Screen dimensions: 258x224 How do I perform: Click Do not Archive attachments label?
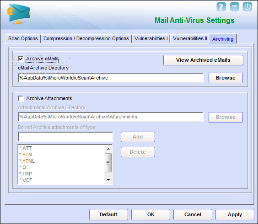(57, 127)
